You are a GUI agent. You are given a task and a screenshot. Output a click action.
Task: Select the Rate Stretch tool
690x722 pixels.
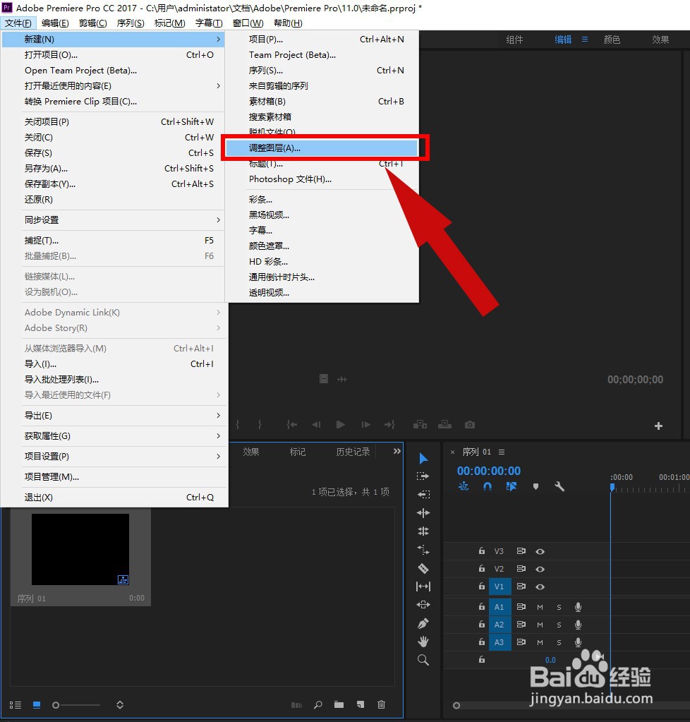(x=423, y=549)
